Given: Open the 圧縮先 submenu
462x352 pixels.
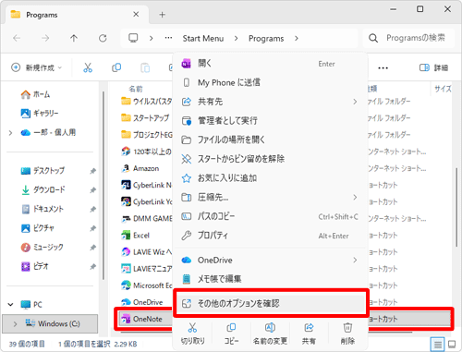Looking at the screenshot, I should 271,197.
